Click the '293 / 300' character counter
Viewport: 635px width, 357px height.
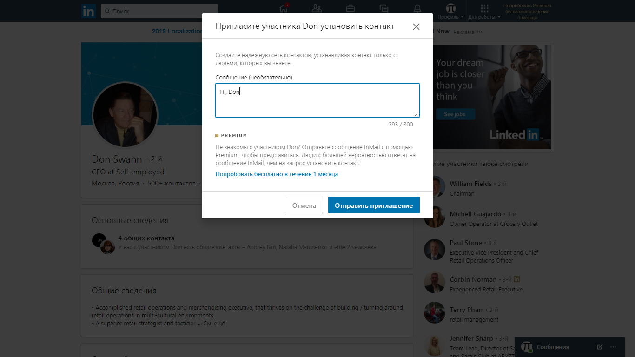click(x=401, y=124)
